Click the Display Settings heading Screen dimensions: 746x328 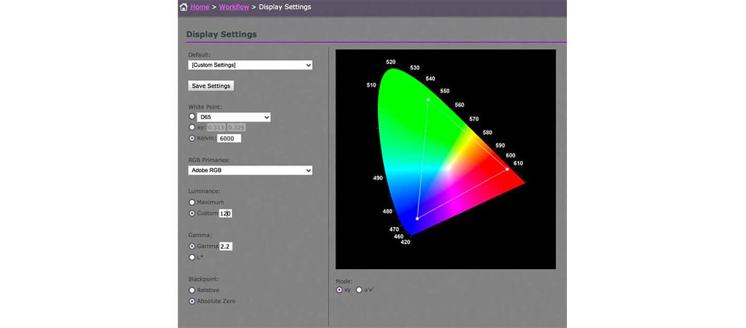coord(221,34)
